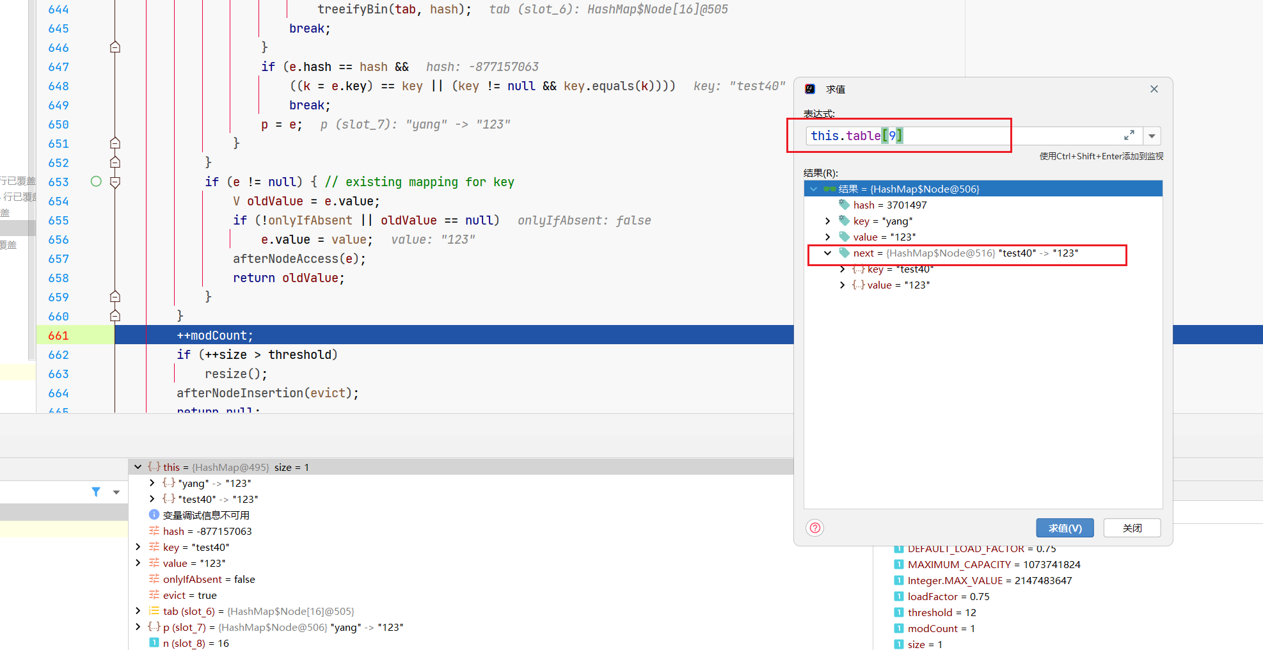This screenshot has width=1263, height=650.
Task: Click afterNodeInsertion(evict); on line 664
Action: tap(267, 393)
